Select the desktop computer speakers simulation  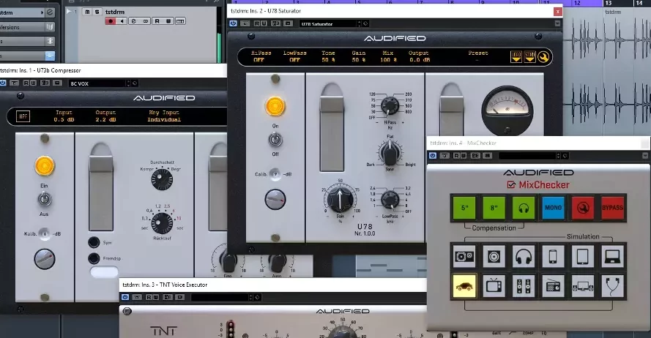click(x=582, y=286)
